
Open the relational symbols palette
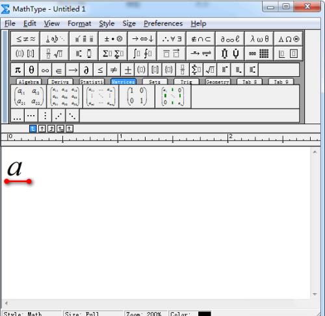(25, 39)
